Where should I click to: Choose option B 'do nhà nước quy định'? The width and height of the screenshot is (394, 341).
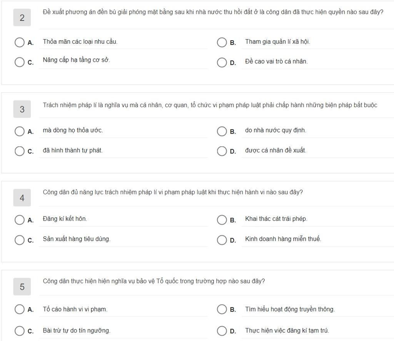coord(222,131)
